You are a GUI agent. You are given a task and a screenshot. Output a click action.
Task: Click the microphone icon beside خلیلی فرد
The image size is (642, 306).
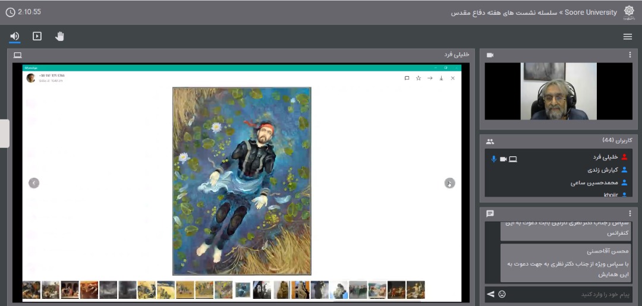coord(494,159)
